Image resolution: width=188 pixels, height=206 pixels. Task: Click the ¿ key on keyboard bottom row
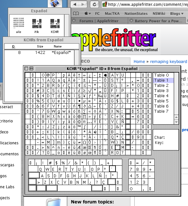91,182
